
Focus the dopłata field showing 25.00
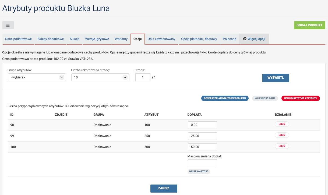pos(202,136)
